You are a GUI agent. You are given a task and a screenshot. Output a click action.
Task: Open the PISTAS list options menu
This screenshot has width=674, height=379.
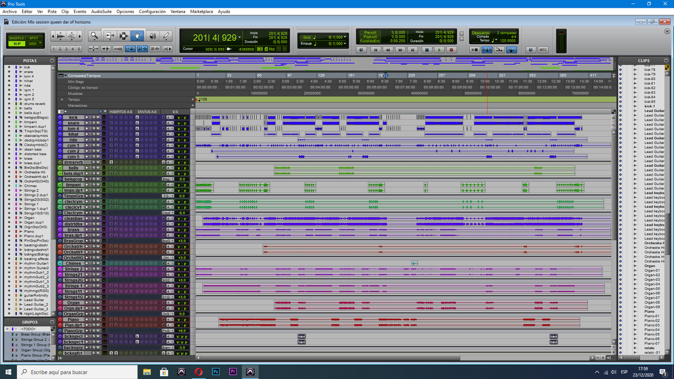click(x=52, y=61)
